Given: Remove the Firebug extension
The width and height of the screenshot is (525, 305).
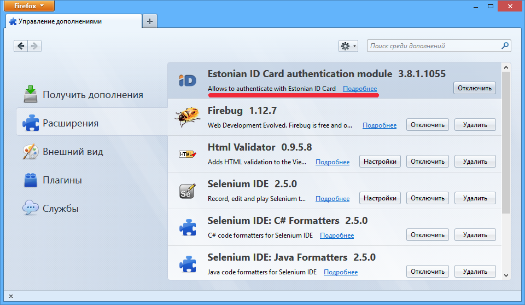Looking at the screenshot, I should [475, 125].
